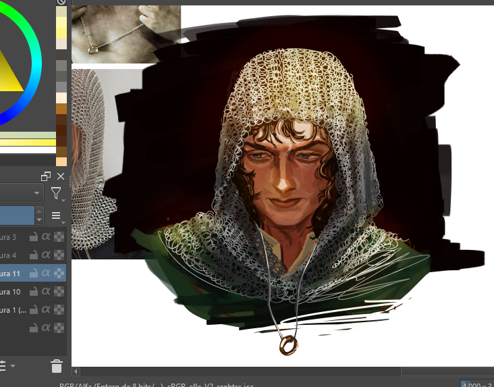Viewport: 494px width, 387px height.
Task: Click the yellow gradient color bar
Action: (x=28, y=143)
